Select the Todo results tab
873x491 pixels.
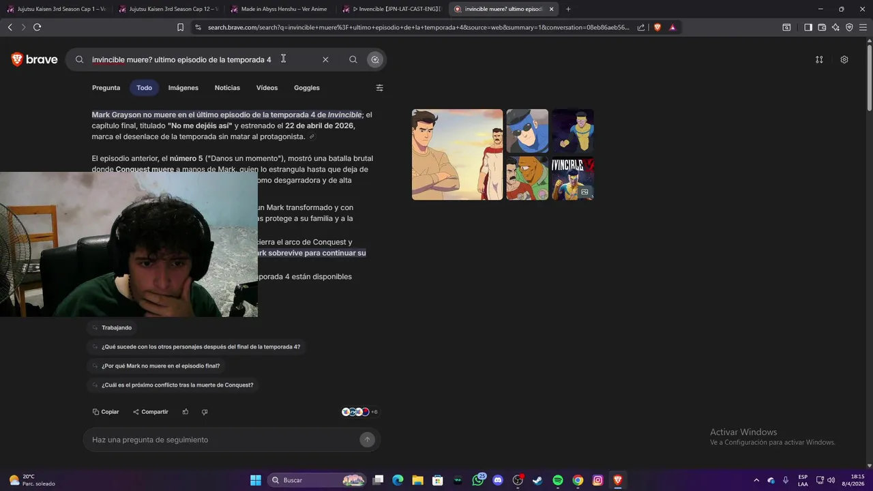[144, 87]
